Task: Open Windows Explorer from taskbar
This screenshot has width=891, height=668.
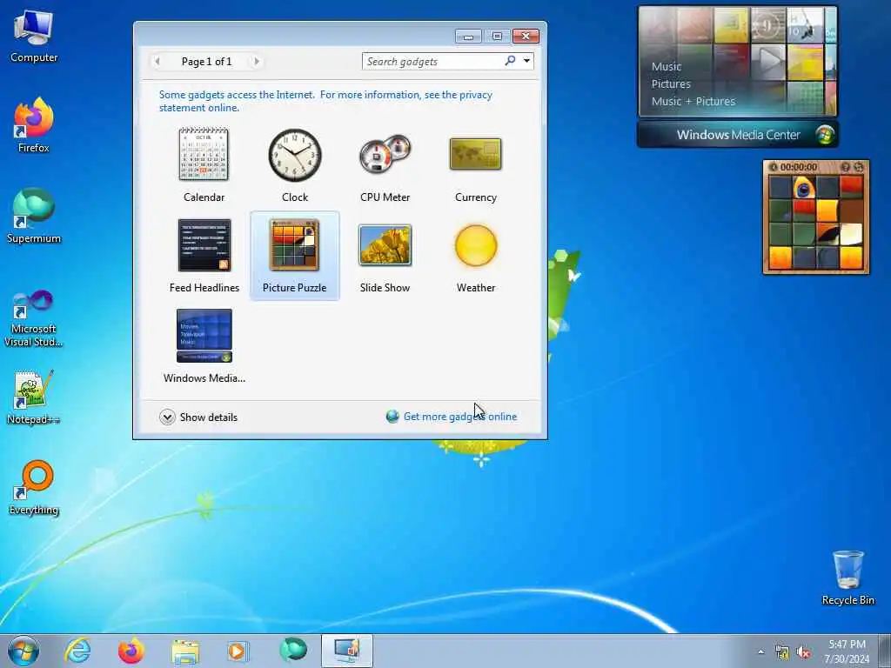Action: pyautogui.click(x=185, y=651)
